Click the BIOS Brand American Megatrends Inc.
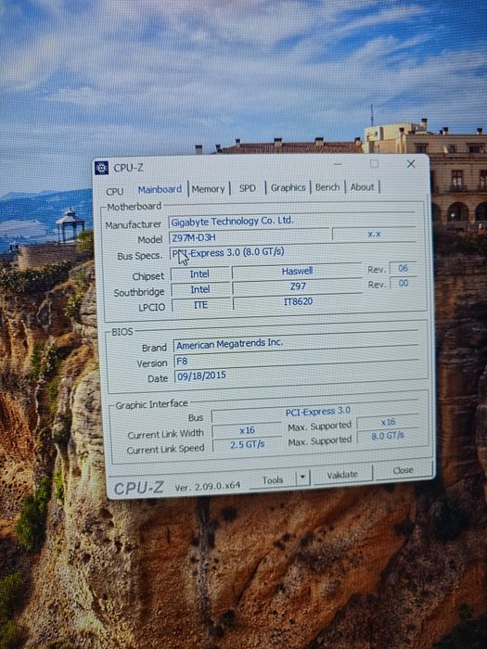487x649 pixels. point(296,343)
